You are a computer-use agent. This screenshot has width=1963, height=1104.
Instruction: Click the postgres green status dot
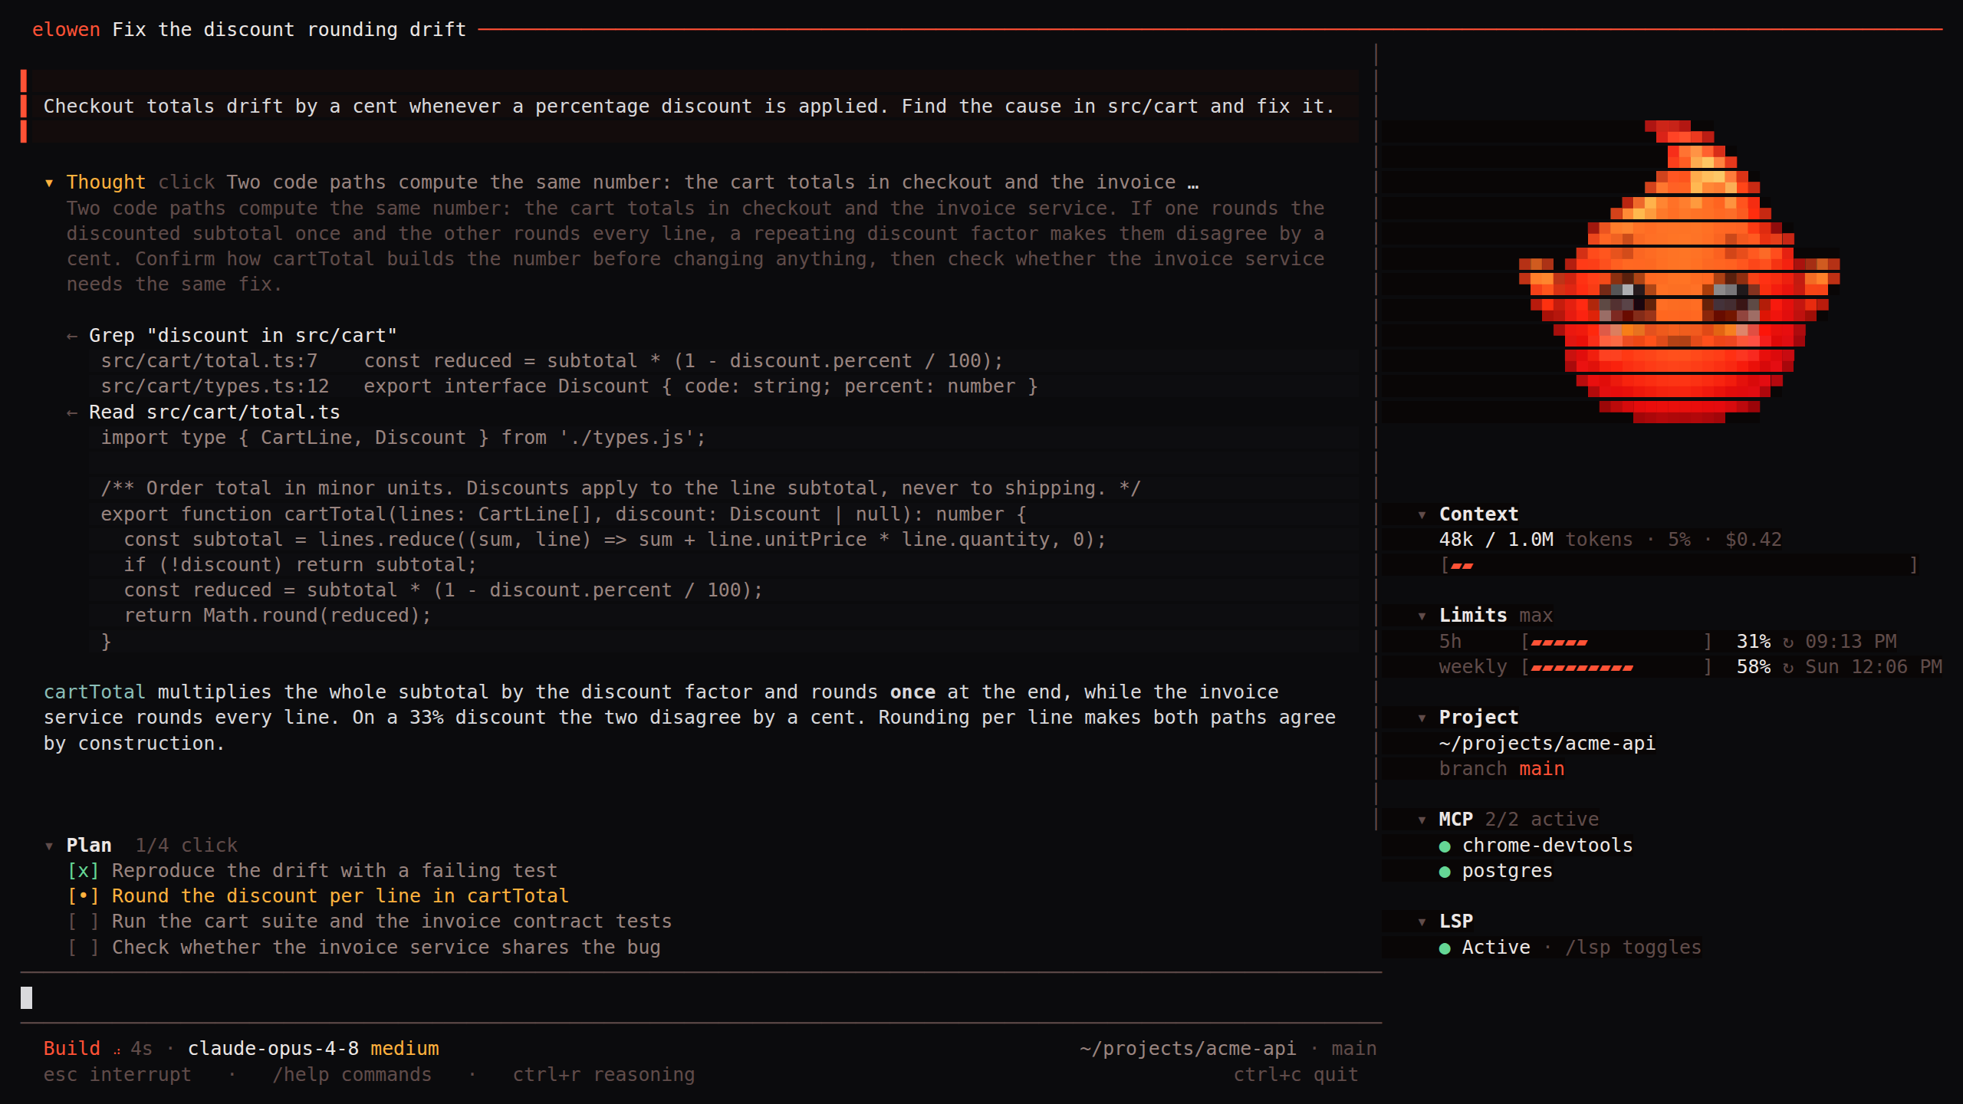pos(1445,872)
